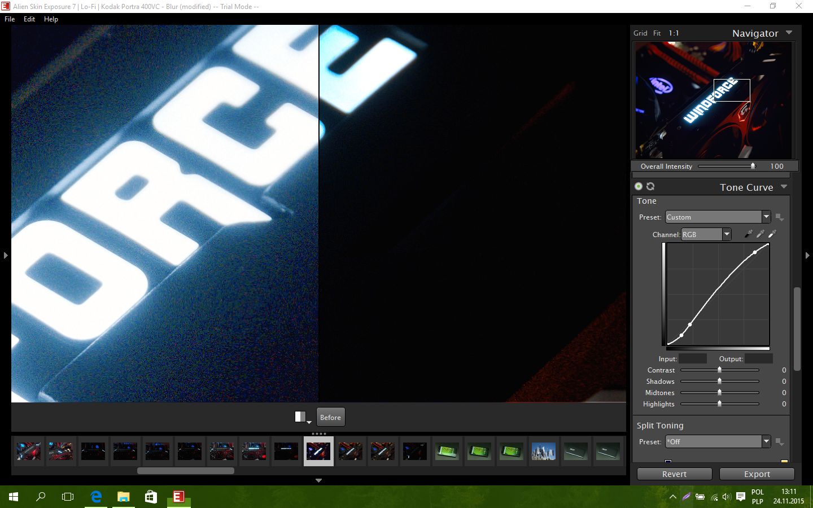Open Windows taskbar search
The height and width of the screenshot is (508, 813).
pyautogui.click(x=41, y=497)
